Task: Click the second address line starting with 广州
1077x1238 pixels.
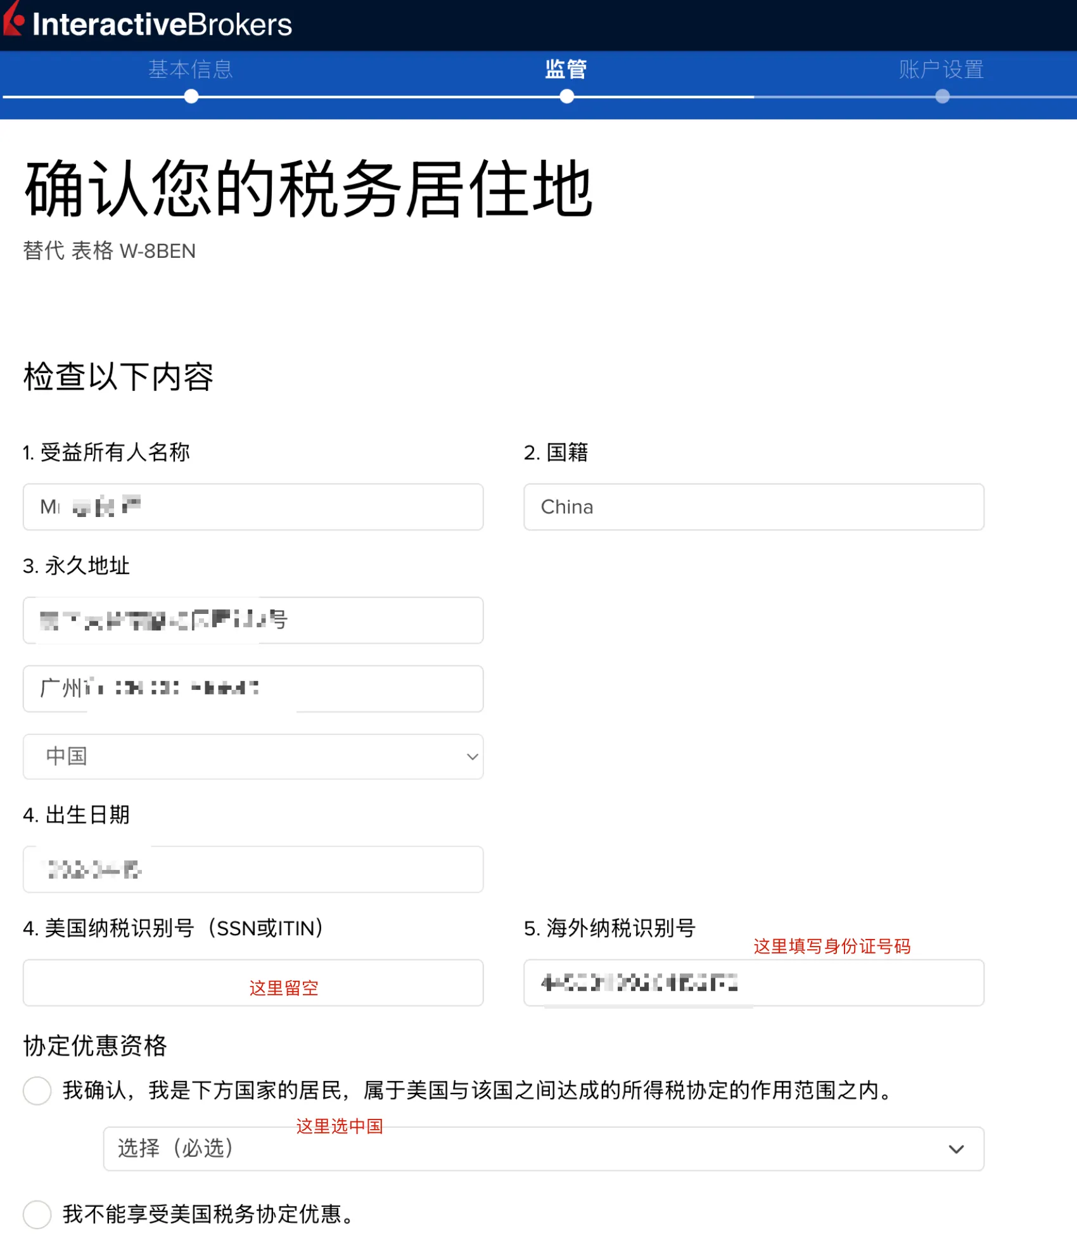Action: coord(252,688)
